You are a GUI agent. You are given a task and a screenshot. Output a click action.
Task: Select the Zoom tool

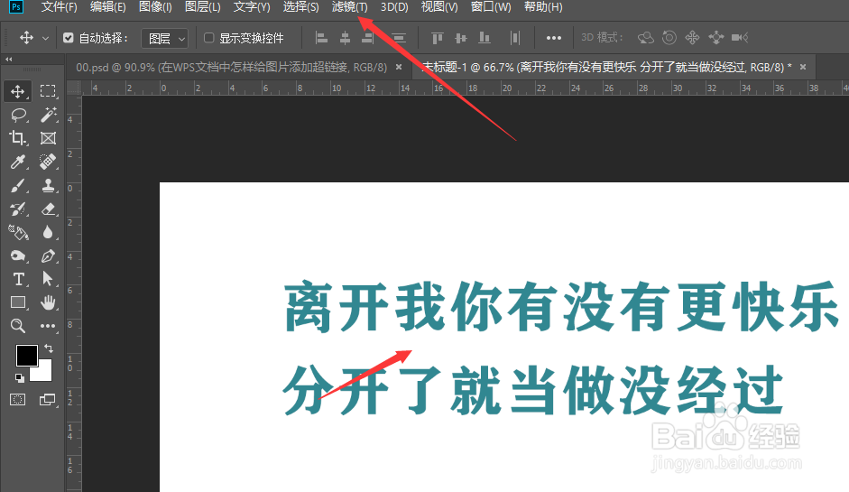tap(17, 326)
